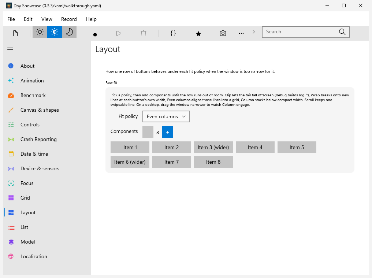Click the Model database icon
372x278 pixels.
(11, 242)
